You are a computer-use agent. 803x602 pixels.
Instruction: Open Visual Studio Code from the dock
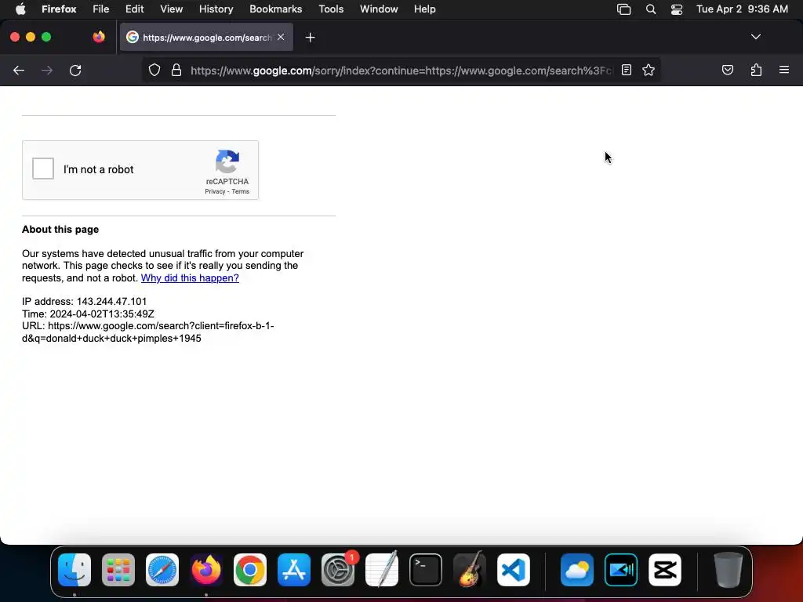513,570
